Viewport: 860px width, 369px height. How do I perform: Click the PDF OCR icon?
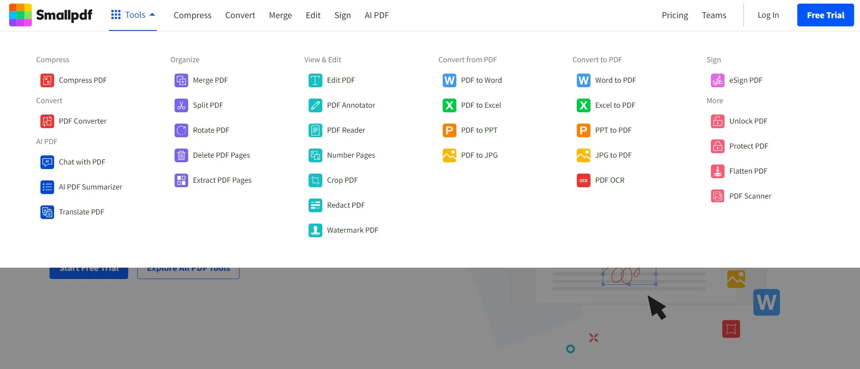584,180
